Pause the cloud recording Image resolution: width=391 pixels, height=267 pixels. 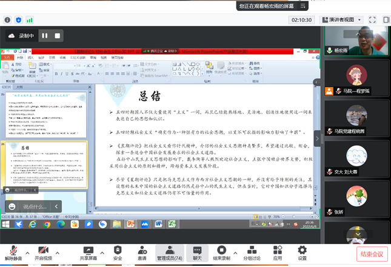(45, 36)
